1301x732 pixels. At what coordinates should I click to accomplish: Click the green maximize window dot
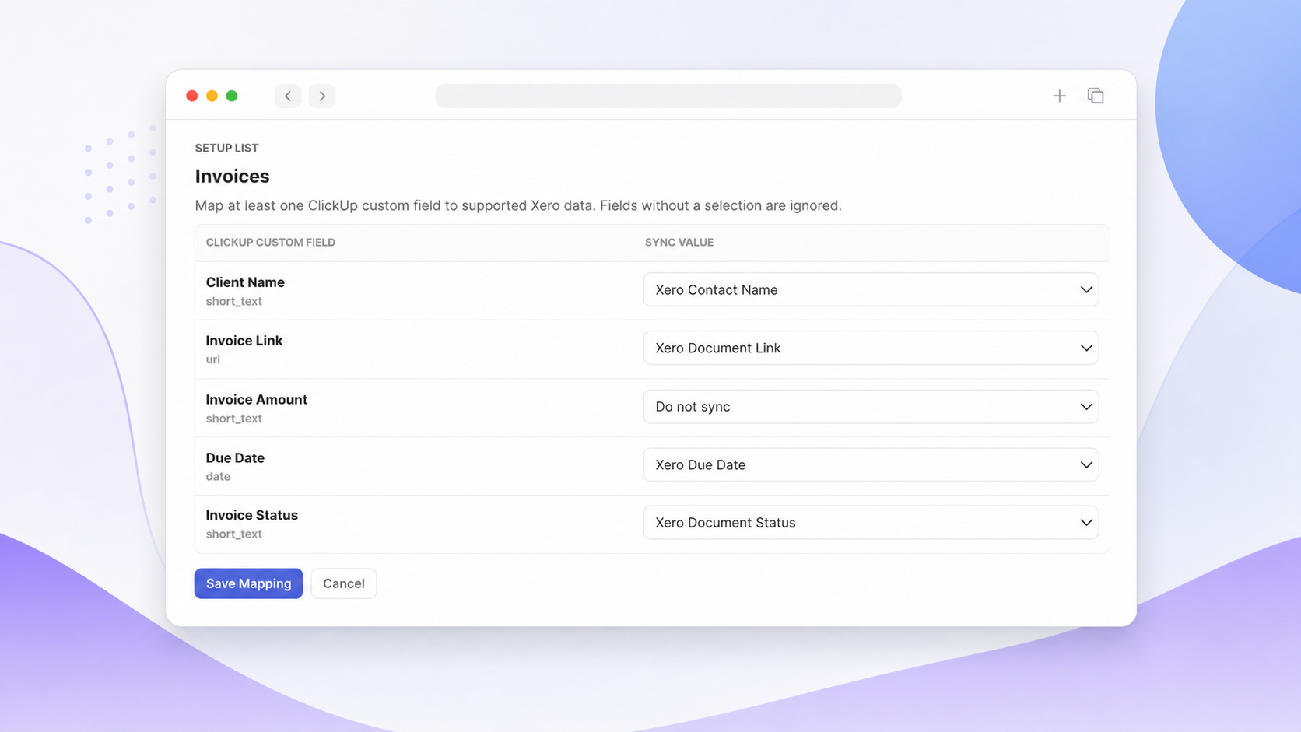coord(232,96)
